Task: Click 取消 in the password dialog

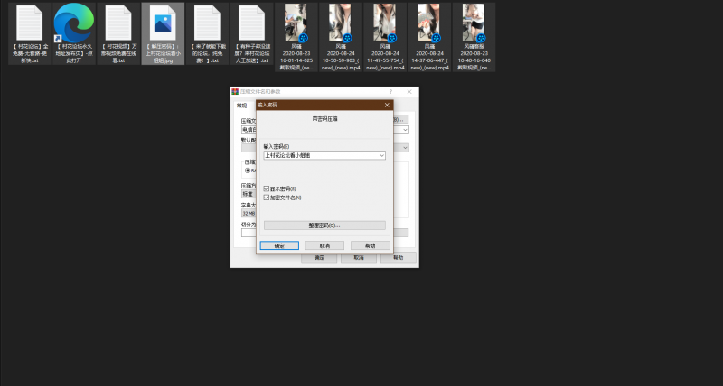Action: pyautogui.click(x=324, y=244)
